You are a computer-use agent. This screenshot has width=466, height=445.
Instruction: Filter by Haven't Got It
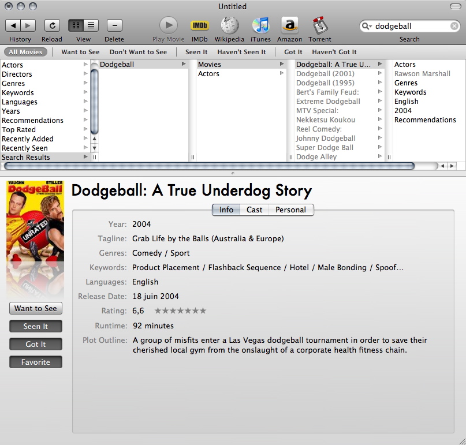[334, 52]
